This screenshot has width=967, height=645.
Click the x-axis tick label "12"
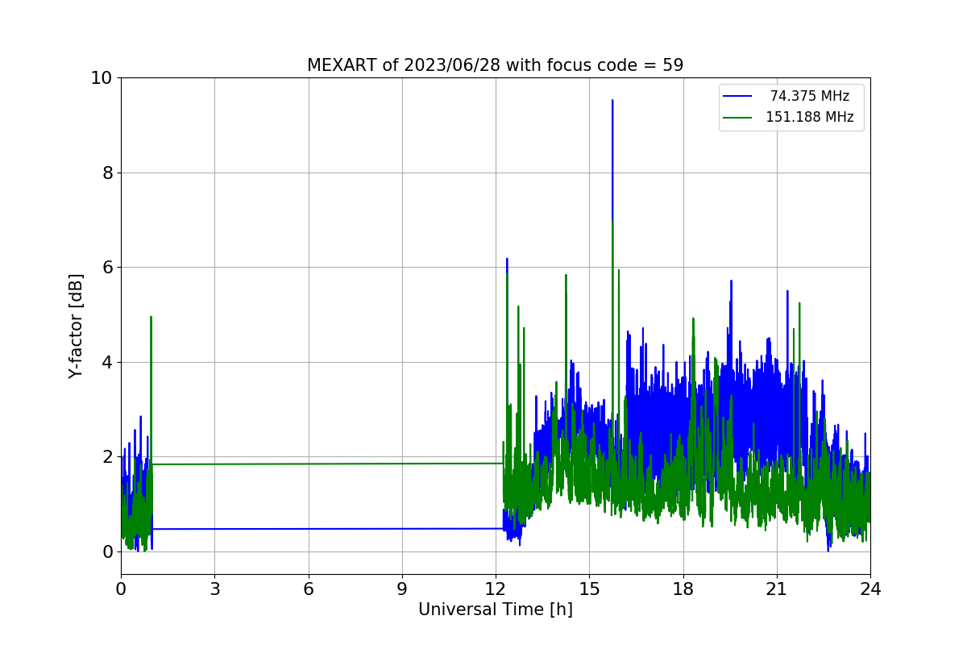click(x=496, y=589)
